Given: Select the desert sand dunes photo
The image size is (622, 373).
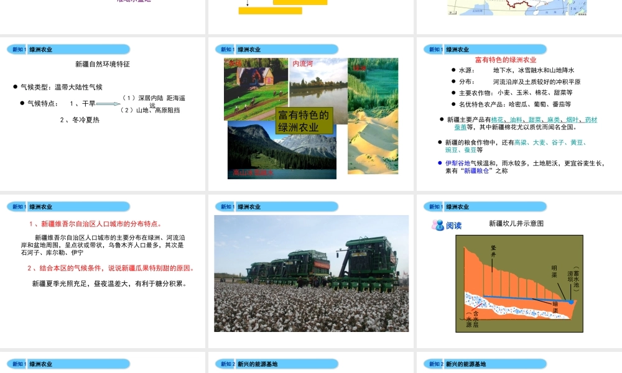Looking at the screenshot, I should (x=373, y=143).
